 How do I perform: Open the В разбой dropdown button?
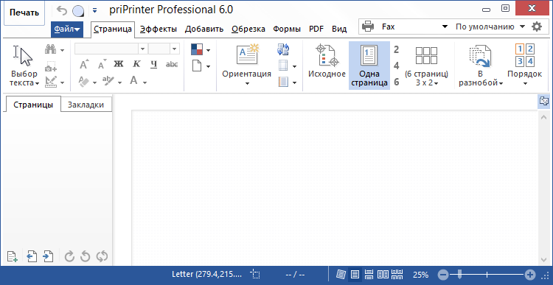click(x=480, y=66)
